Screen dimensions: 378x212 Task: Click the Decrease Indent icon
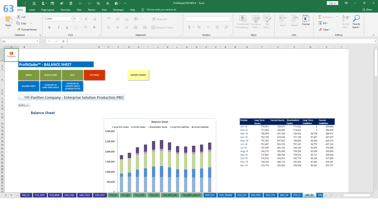136,27
